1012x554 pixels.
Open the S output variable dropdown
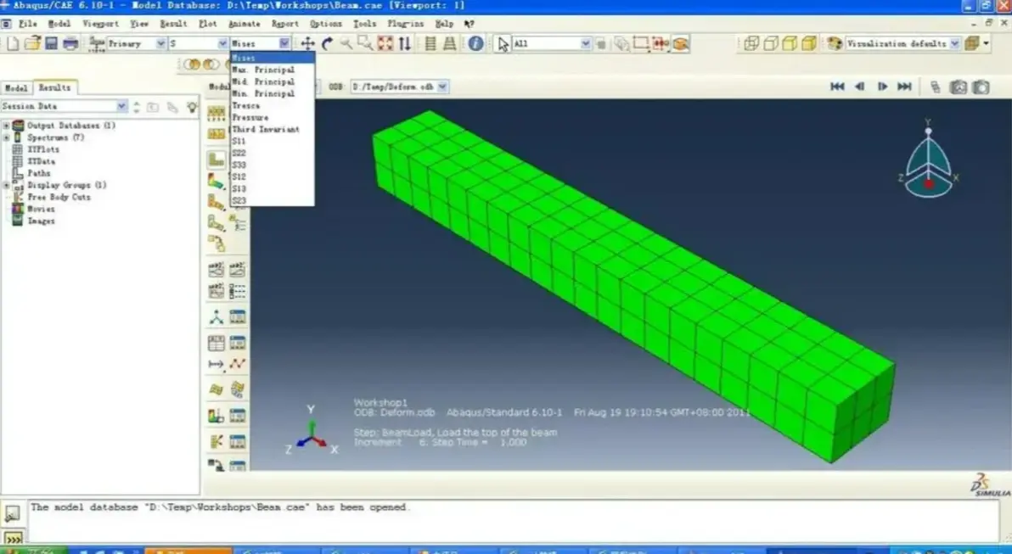[222, 43]
